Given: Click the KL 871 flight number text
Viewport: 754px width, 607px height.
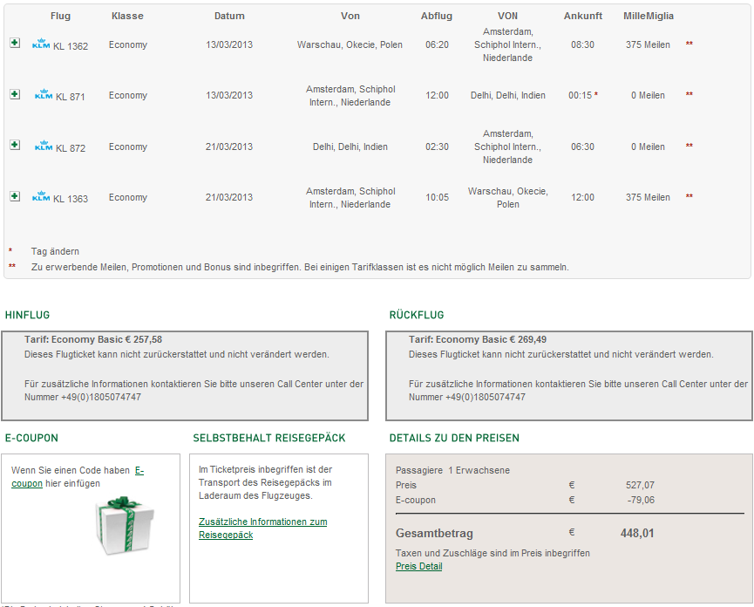Looking at the screenshot, I should click(71, 96).
